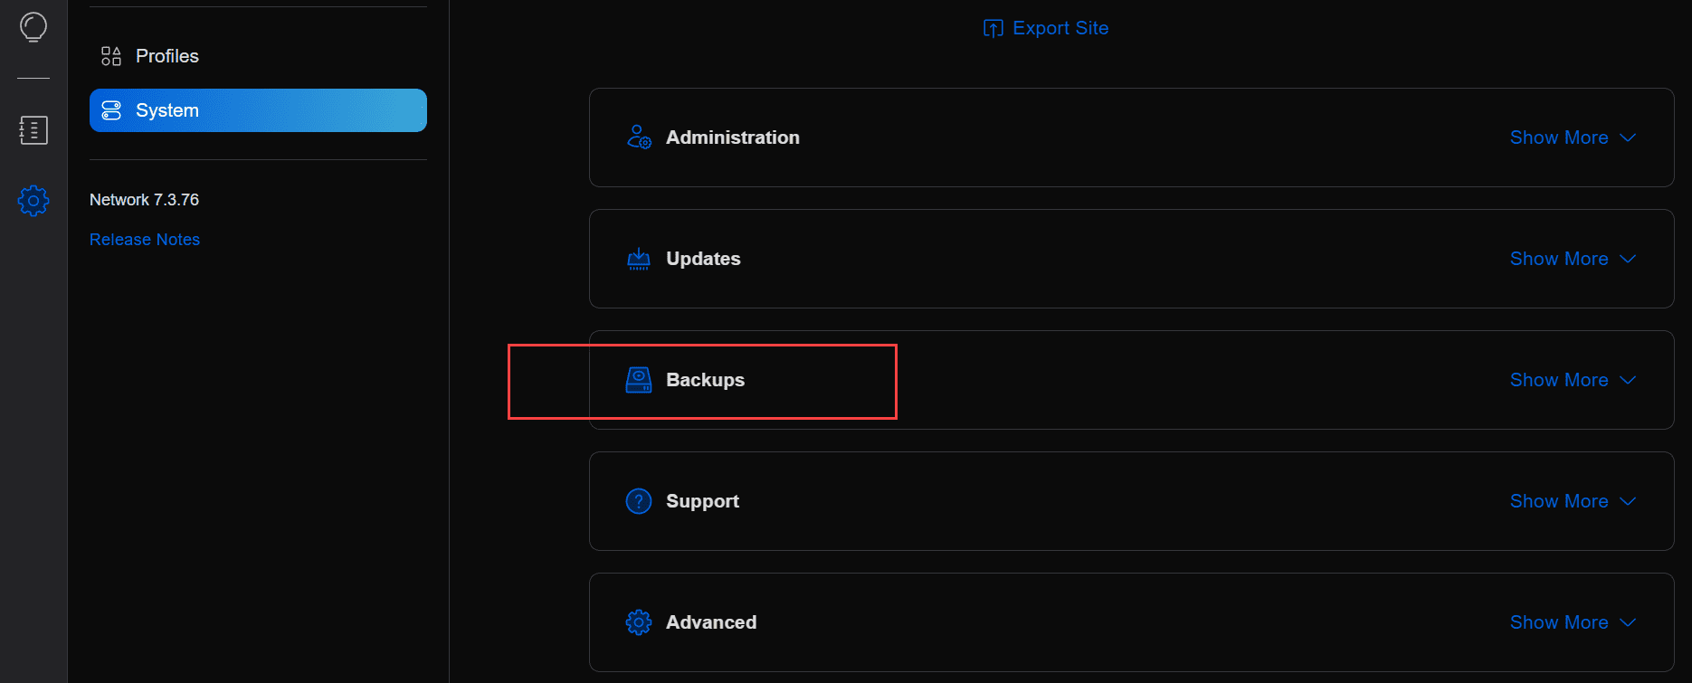This screenshot has width=1692, height=683.
Task: Click the Export Site upload icon
Action: tap(993, 29)
